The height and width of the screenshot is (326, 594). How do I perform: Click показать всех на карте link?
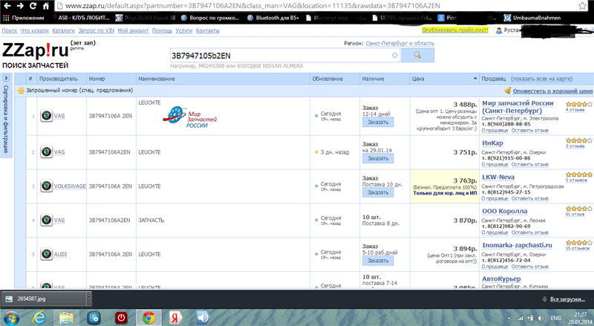542,79
